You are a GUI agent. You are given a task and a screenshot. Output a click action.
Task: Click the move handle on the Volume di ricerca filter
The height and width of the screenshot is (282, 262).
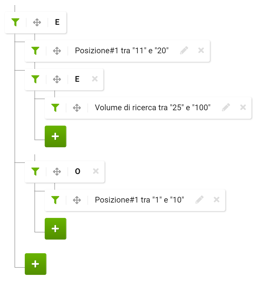click(77, 108)
